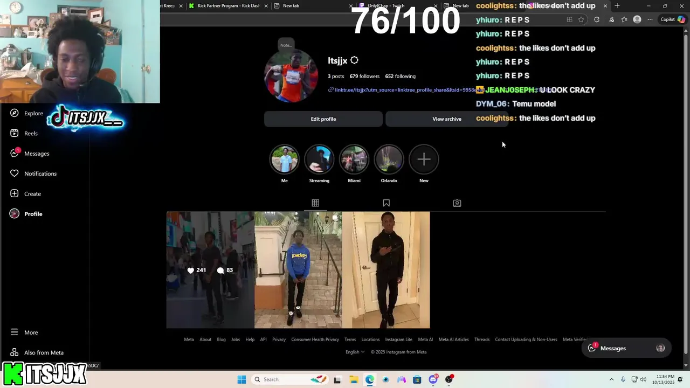The width and height of the screenshot is (690, 388).
Task: Open the blue hoodie stairs post
Action: coord(298,270)
